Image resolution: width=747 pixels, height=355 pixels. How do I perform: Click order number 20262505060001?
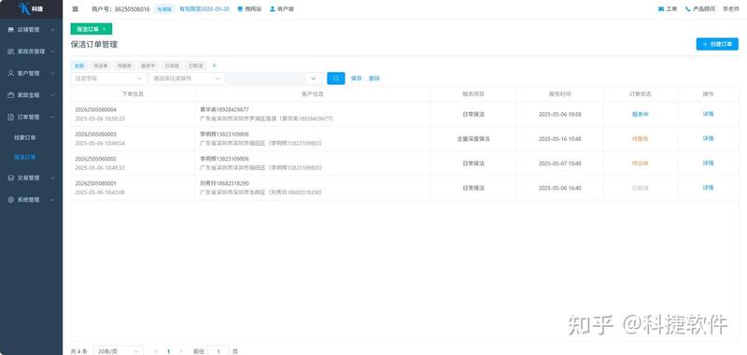[x=96, y=183]
